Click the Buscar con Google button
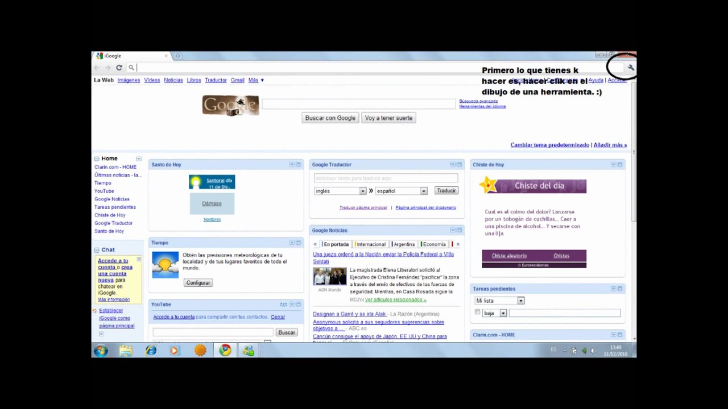The width and height of the screenshot is (728, 409). tap(330, 118)
